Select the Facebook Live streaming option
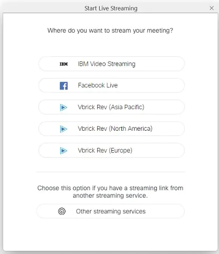This screenshot has height=254, width=219. point(111,85)
